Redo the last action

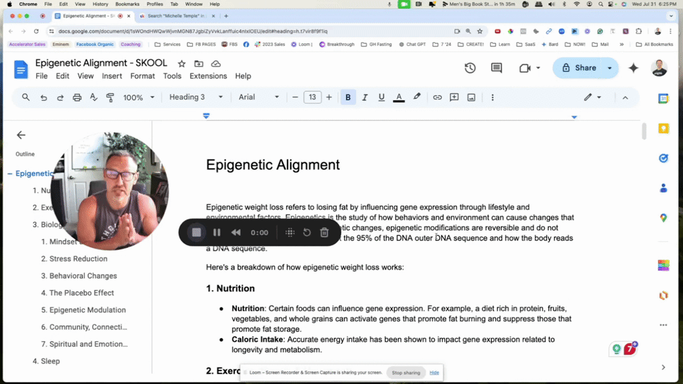(60, 97)
